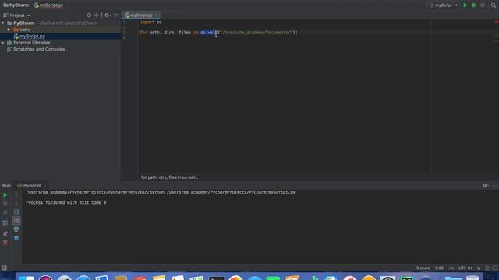Start debugging with the green bug icon
499x280 pixels.
(473, 5)
